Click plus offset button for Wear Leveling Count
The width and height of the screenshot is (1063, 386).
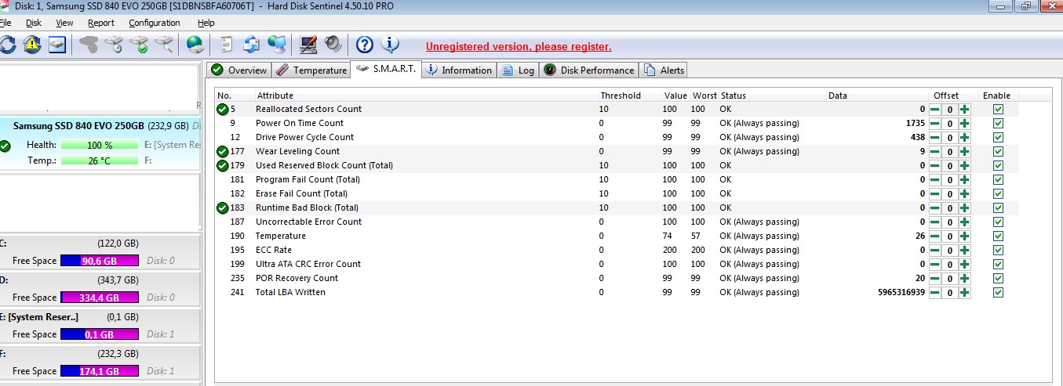tap(964, 152)
